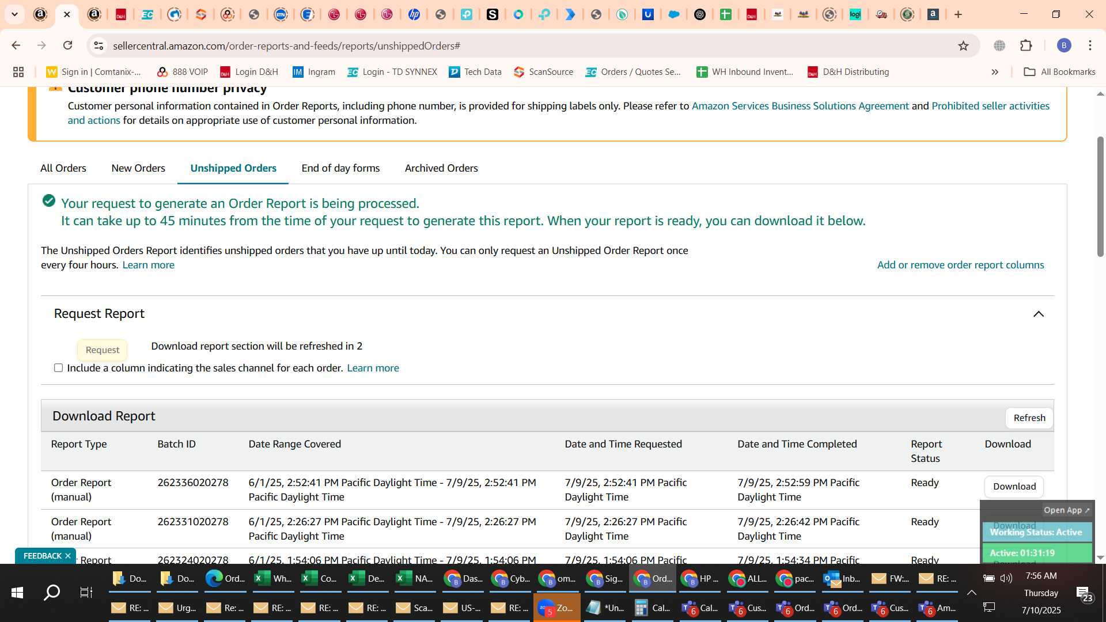Select Batch ID 262331020278 text

pos(193,522)
